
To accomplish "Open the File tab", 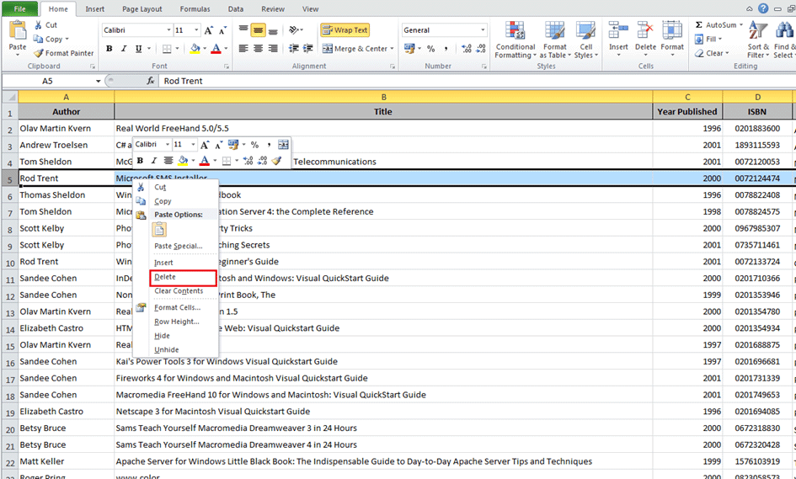I will [x=19, y=8].
